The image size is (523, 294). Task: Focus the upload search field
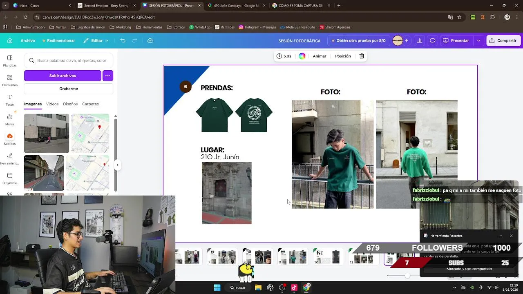pyautogui.click(x=69, y=60)
